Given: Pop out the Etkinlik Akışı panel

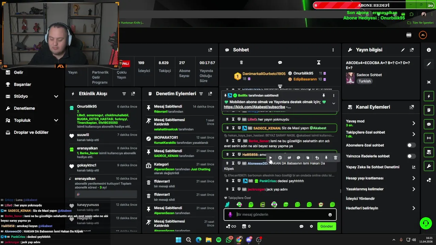Looking at the screenshot, I should 133,94.
